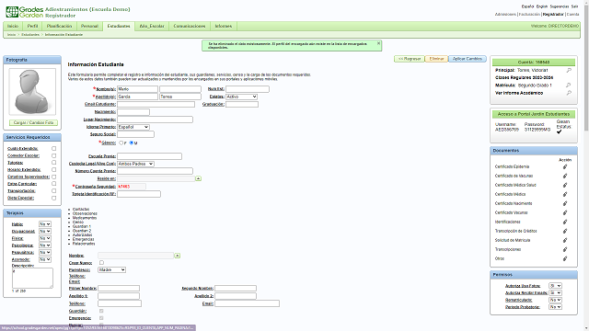This screenshot has height=331, width=589.
Task: Select gender F radio button
Action: [x=121, y=143]
